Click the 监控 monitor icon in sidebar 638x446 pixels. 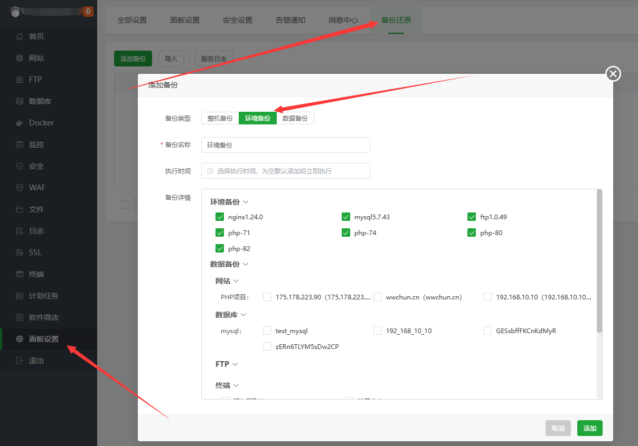[x=20, y=144]
